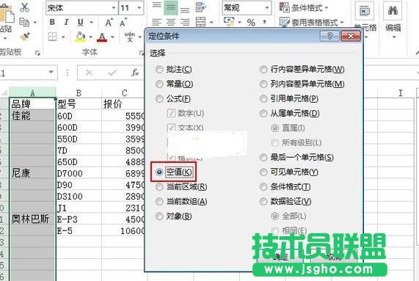The height and width of the screenshot is (281, 419).
Task: Click cell containing 奥林巴斯
Action: [32, 219]
